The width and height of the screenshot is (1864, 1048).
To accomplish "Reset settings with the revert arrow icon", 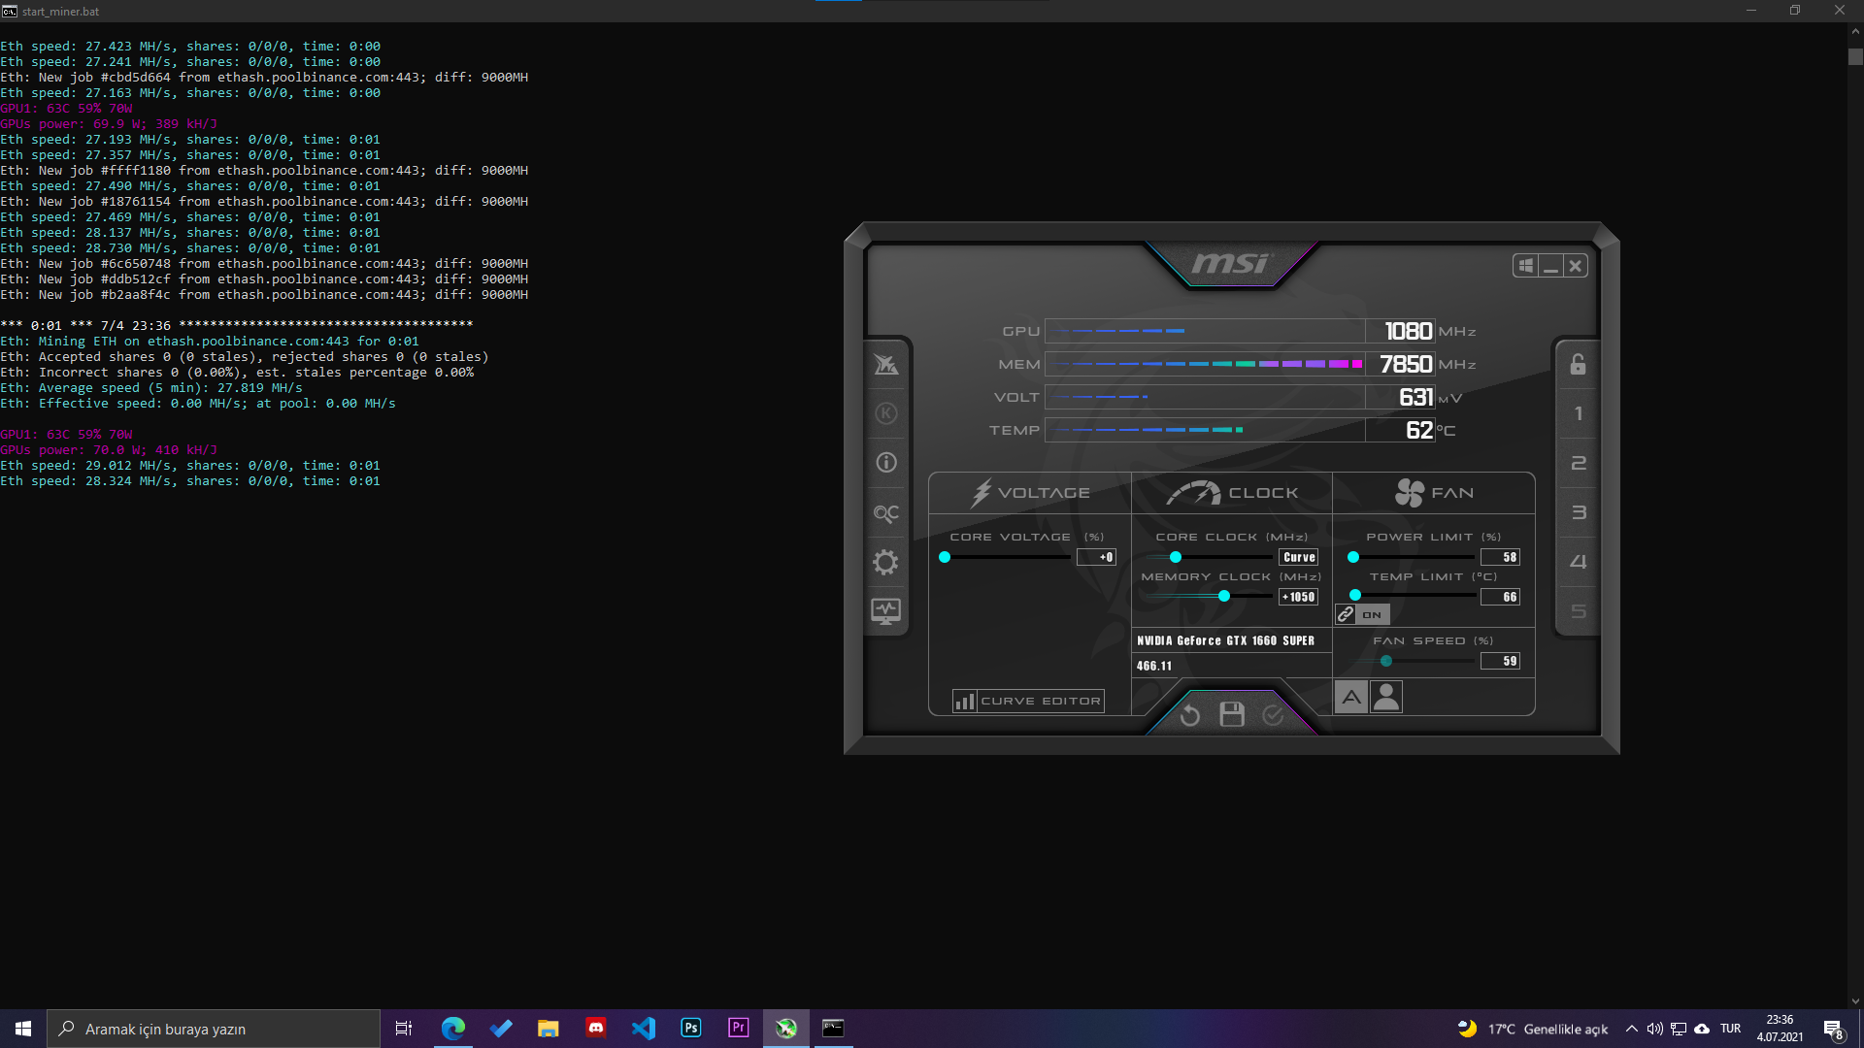I will [x=1190, y=715].
